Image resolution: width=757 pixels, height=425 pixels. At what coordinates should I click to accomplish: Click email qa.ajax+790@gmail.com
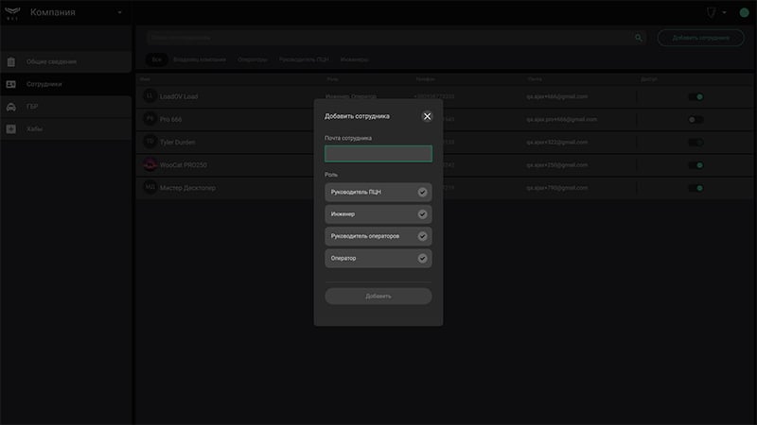(x=556, y=188)
